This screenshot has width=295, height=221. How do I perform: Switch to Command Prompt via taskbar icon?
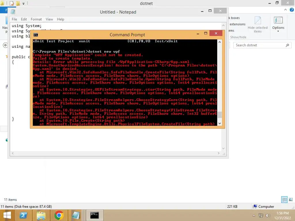point(94,215)
